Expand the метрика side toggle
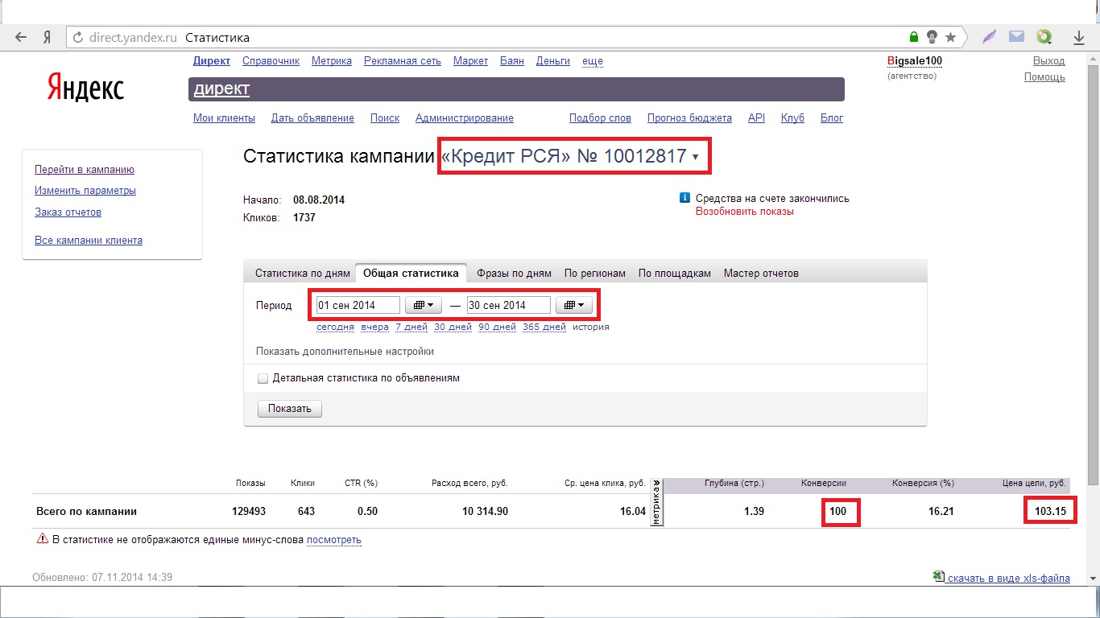 [x=656, y=503]
